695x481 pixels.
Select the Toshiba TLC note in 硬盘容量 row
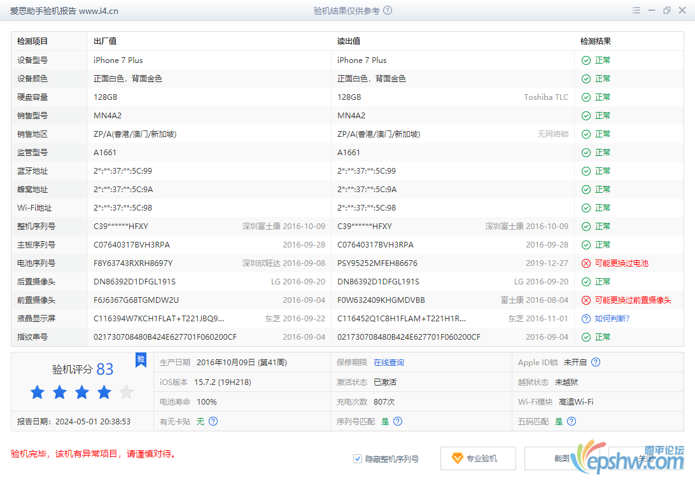coord(546,97)
